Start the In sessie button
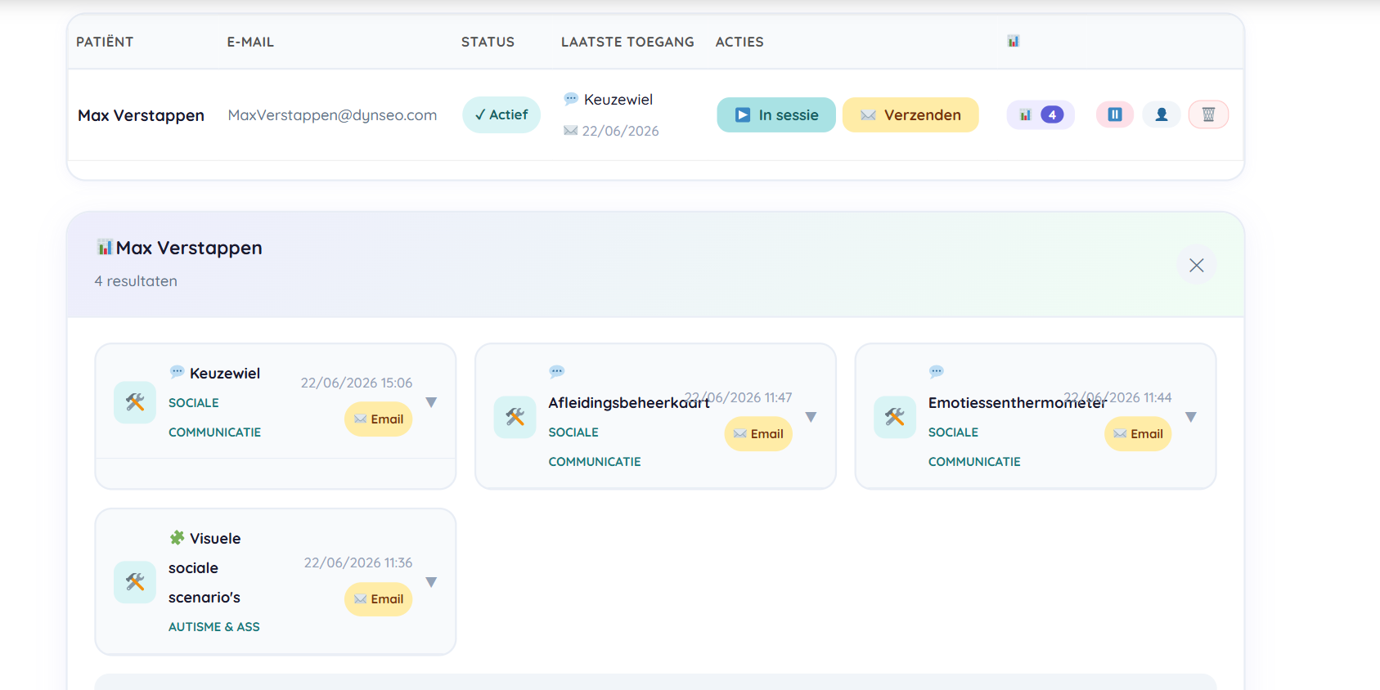 point(776,114)
